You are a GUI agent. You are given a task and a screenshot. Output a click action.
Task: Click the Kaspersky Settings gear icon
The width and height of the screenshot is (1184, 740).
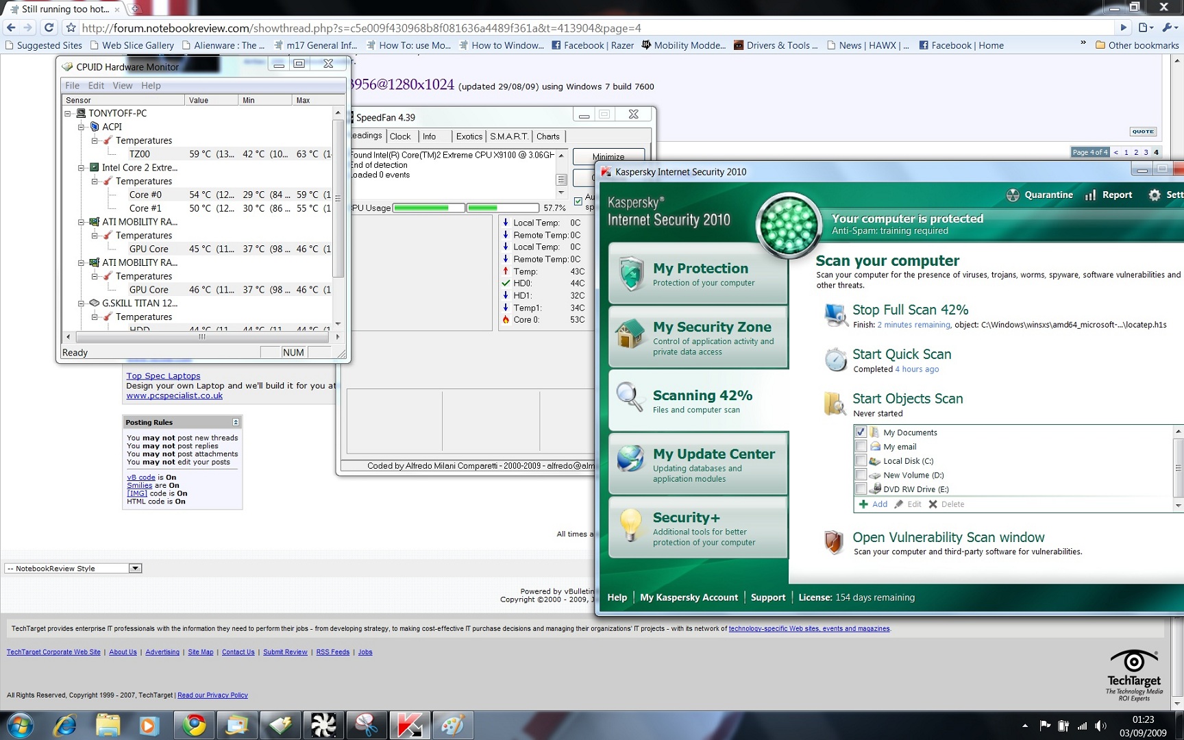point(1155,195)
